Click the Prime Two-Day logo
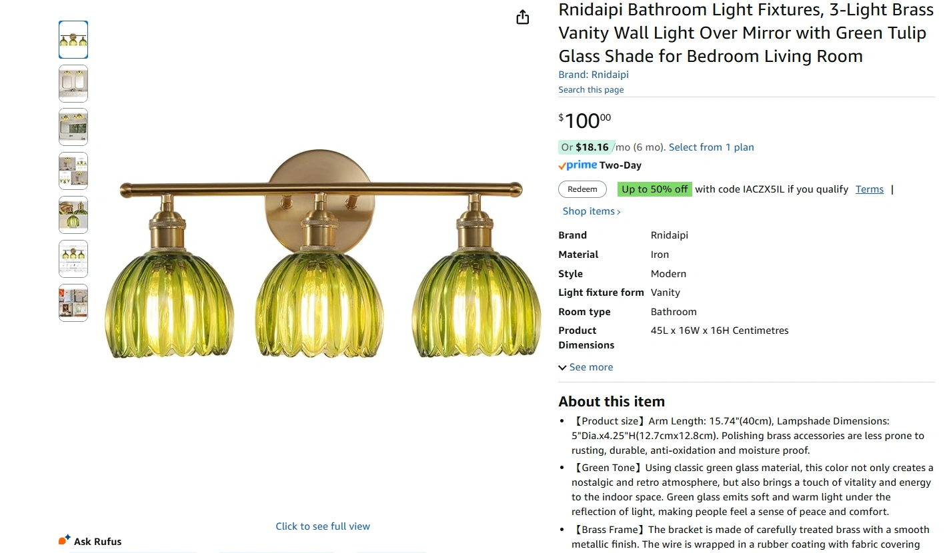The image size is (947, 553). pos(578,165)
